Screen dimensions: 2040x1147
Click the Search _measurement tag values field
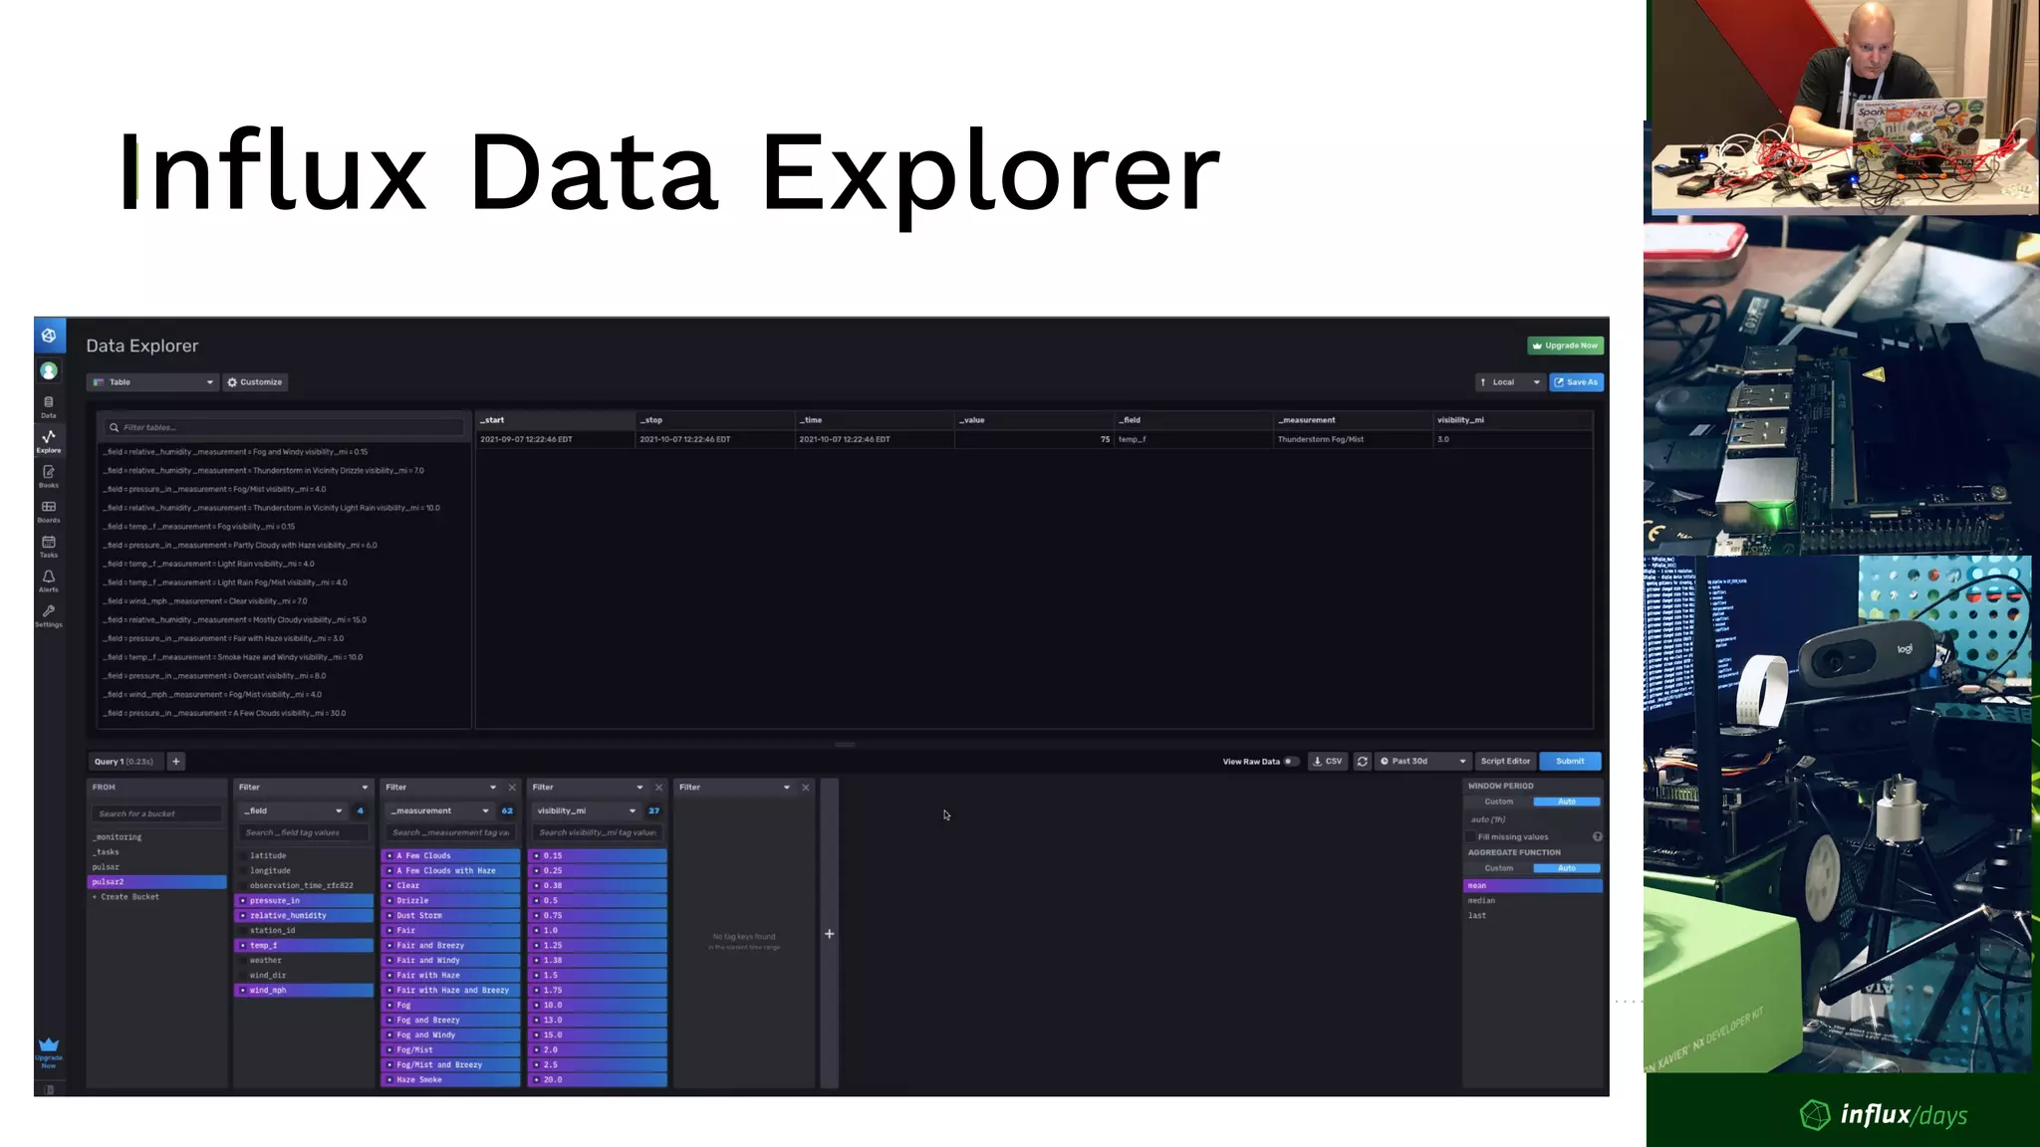pos(452,832)
